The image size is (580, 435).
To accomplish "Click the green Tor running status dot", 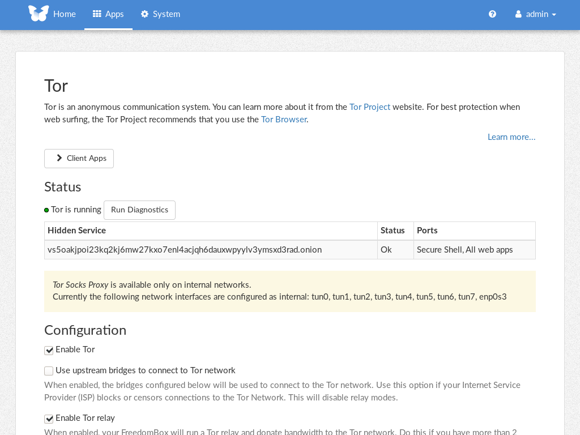I will (x=46, y=210).
